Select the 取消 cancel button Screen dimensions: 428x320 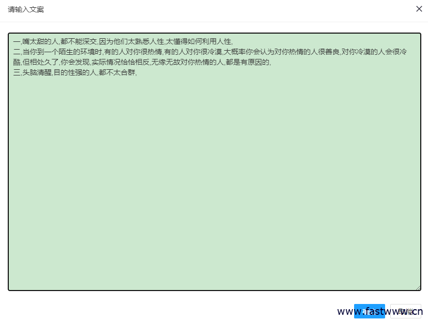click(x=407, y=311)
